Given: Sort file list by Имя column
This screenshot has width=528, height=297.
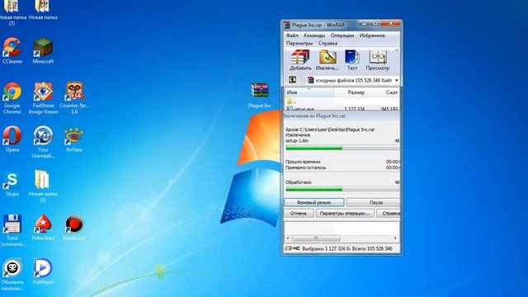Looking at the screenshot, I should pos(309,92).
